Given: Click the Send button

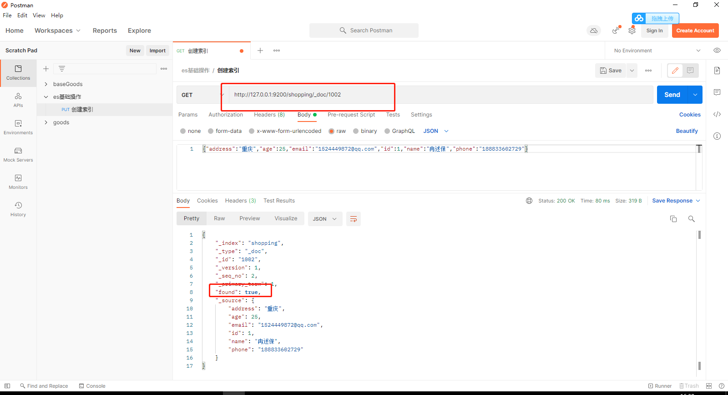Looking at the screenshot, I should click(672, 95).
